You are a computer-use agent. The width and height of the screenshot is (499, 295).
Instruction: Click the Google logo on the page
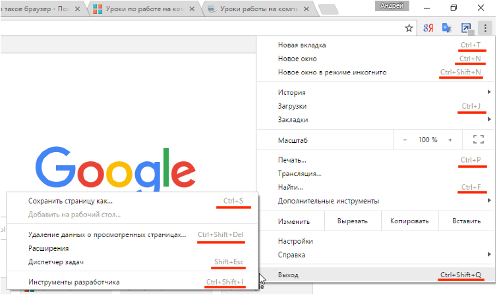click(x=115, y=169)
